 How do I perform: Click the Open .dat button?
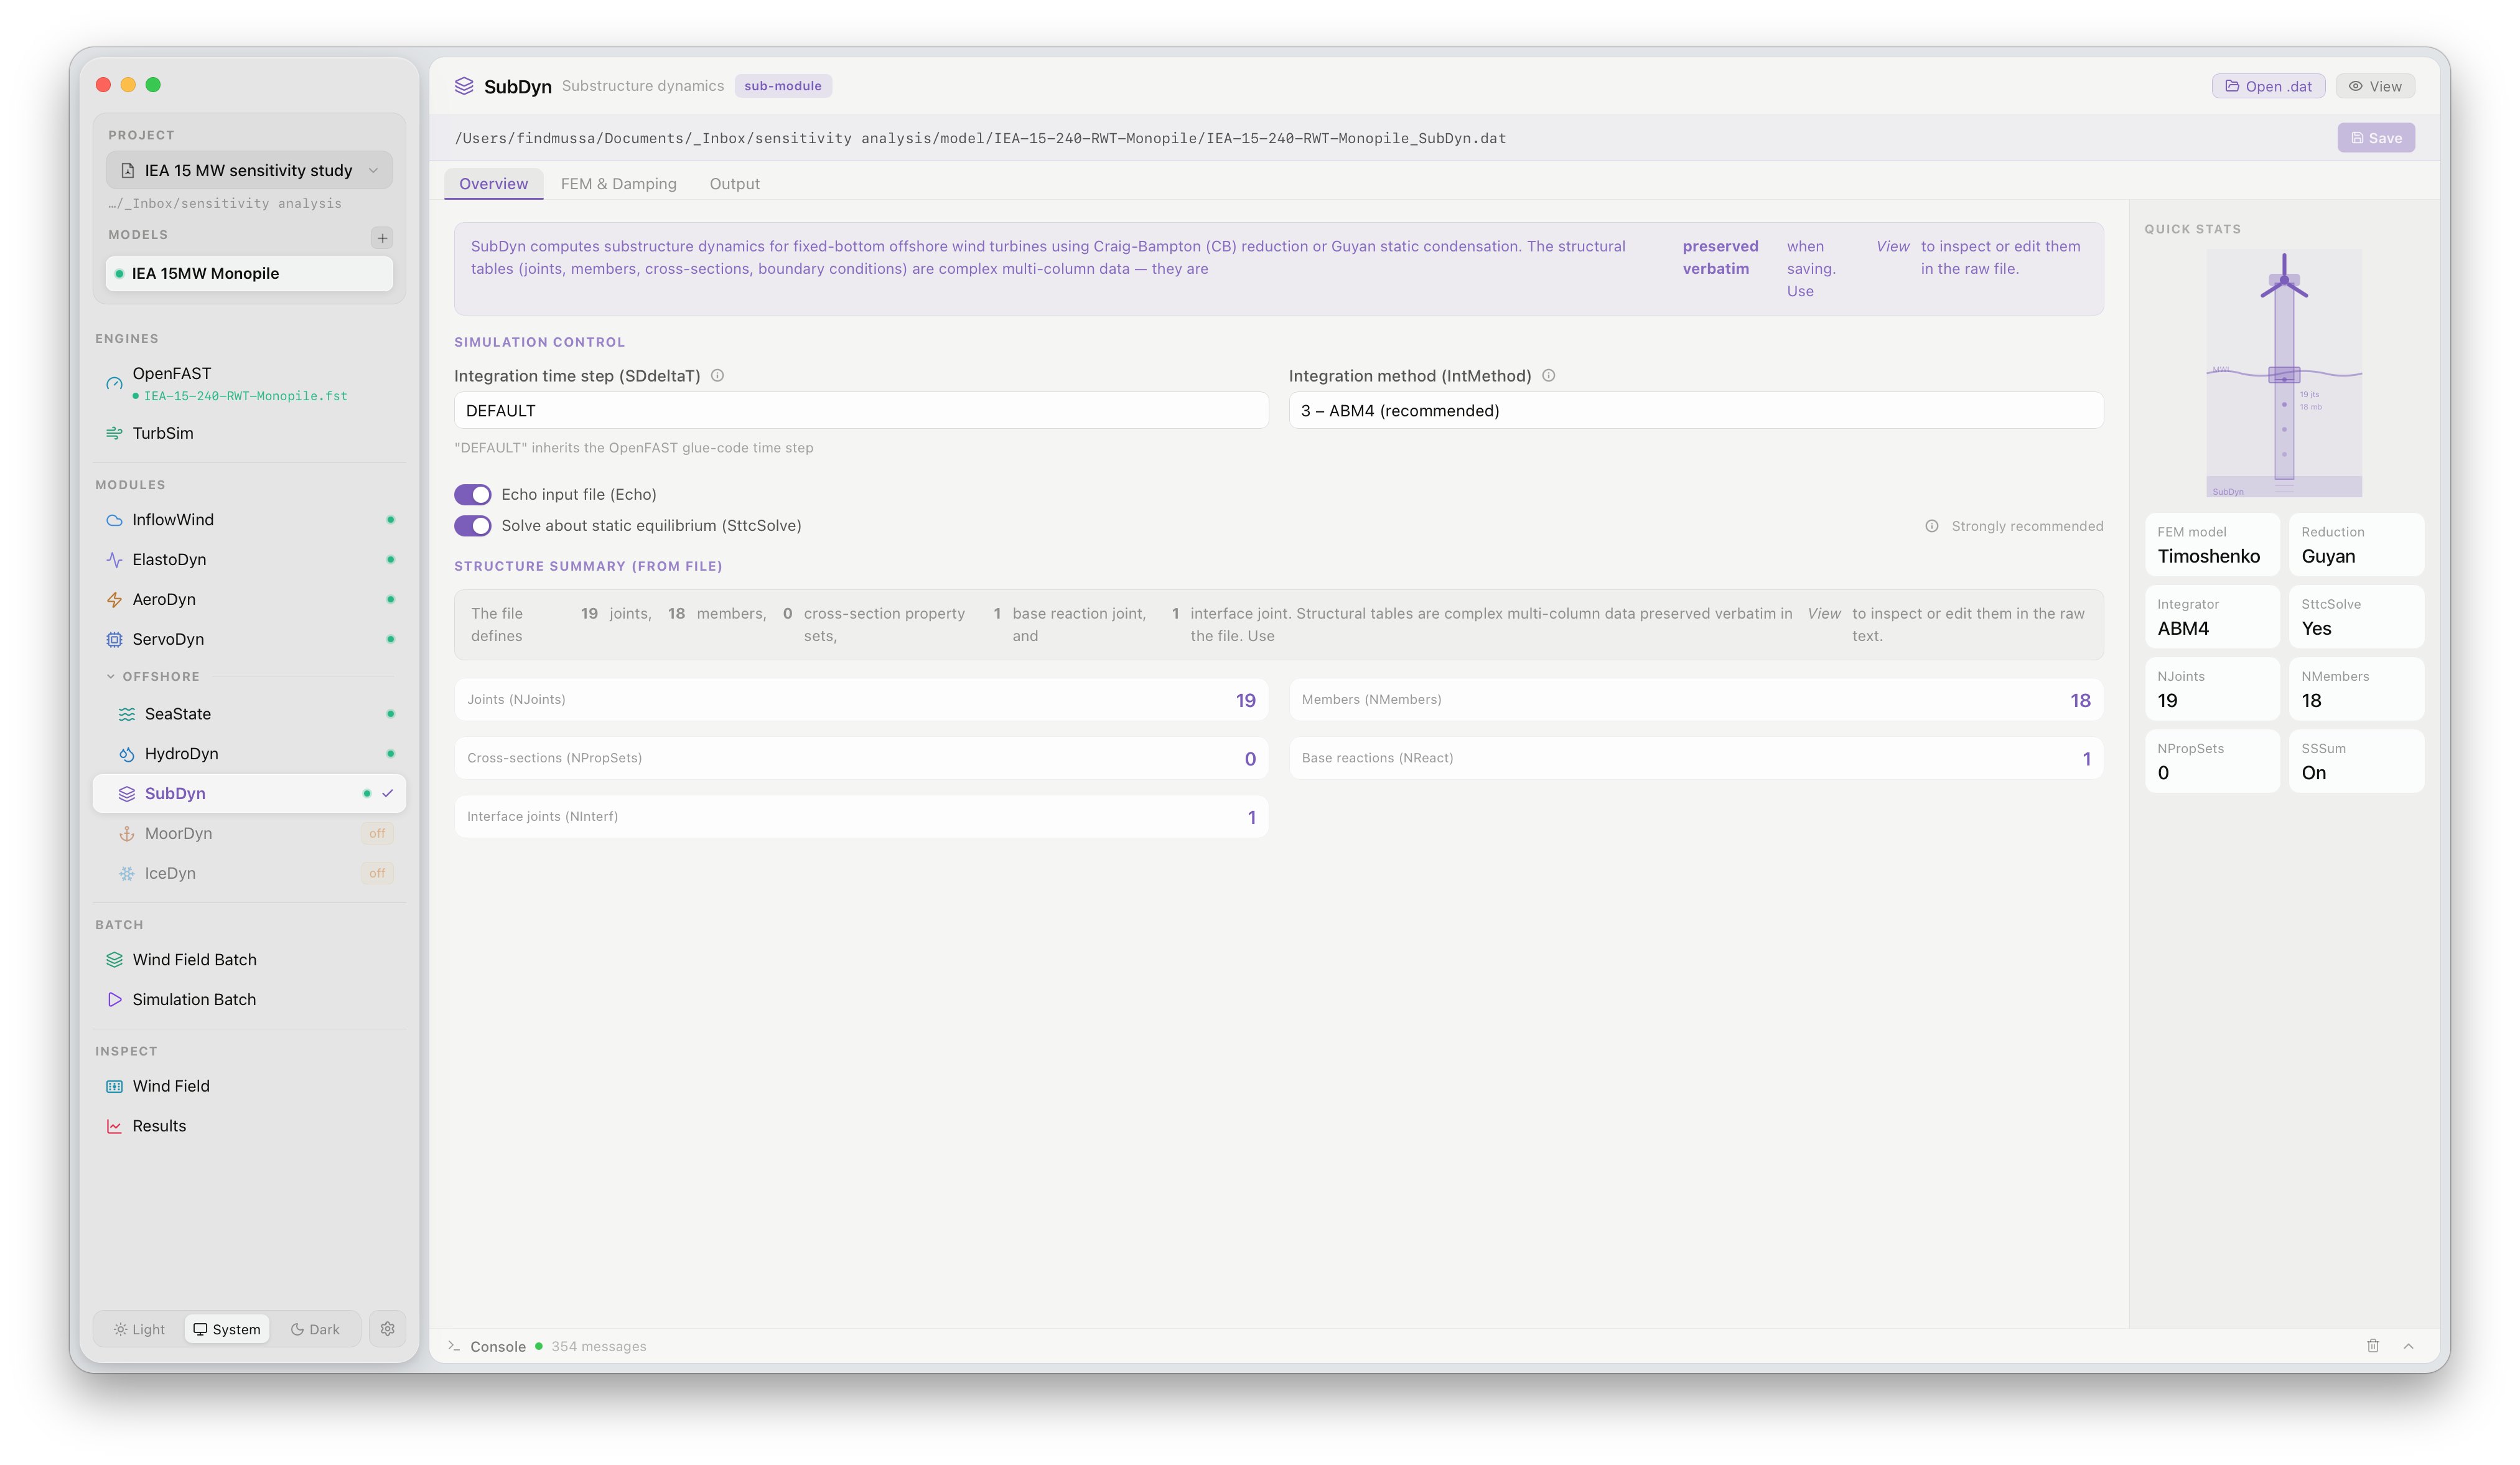point(2268,86)
